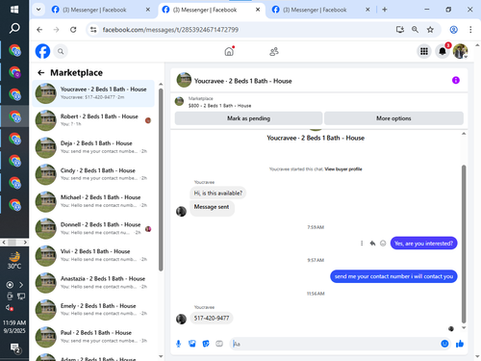Click the muted volume tray icon
The image size is (481, 361).
[x=10, y=307]
